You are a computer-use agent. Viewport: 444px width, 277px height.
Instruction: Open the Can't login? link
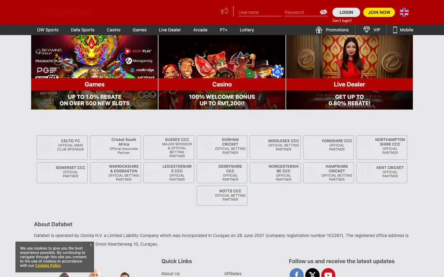point(342,21)
